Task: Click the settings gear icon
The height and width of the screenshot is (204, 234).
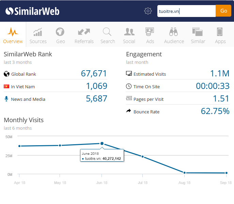Action: click(148, 11)
